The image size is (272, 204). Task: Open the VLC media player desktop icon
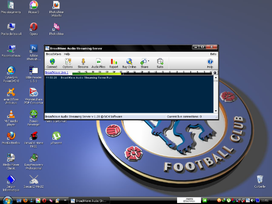pyautogui.click(x=11, y=115)
